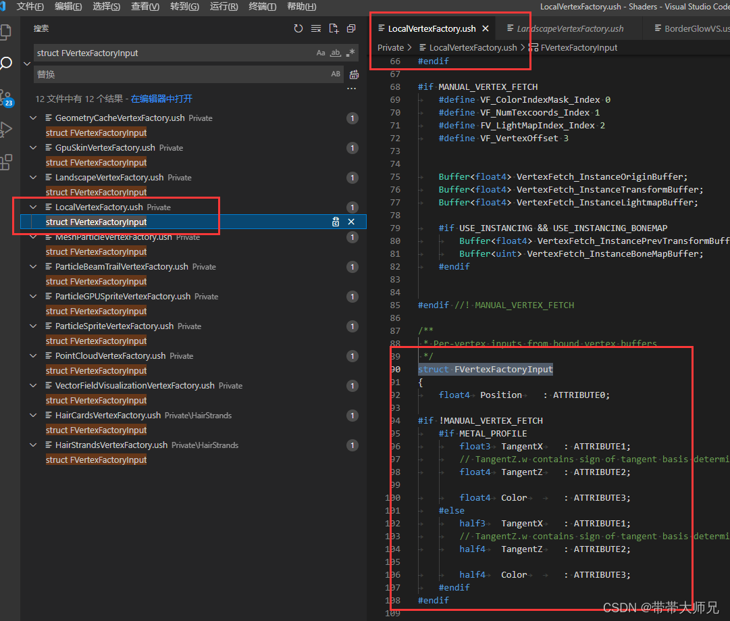Click line number 68 in gutter
Image resolution: width=730 pixels, height=621 pixels.
[395, 86]
